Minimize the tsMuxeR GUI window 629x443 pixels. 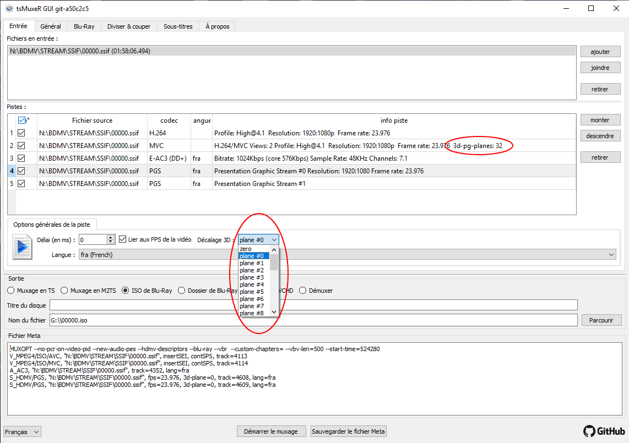click(566, 8)
